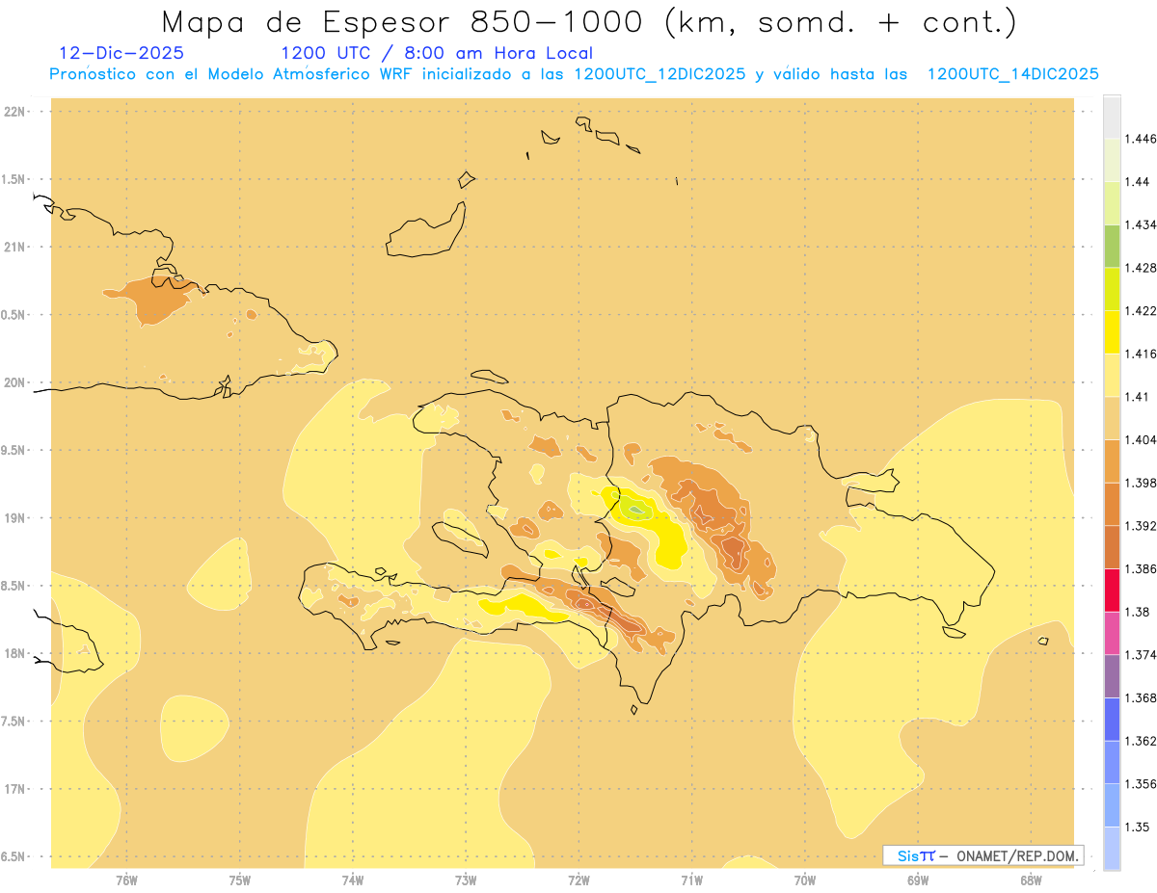
Task: Click the blue legend swatch below 1.368
Action: pos(1113,719)
